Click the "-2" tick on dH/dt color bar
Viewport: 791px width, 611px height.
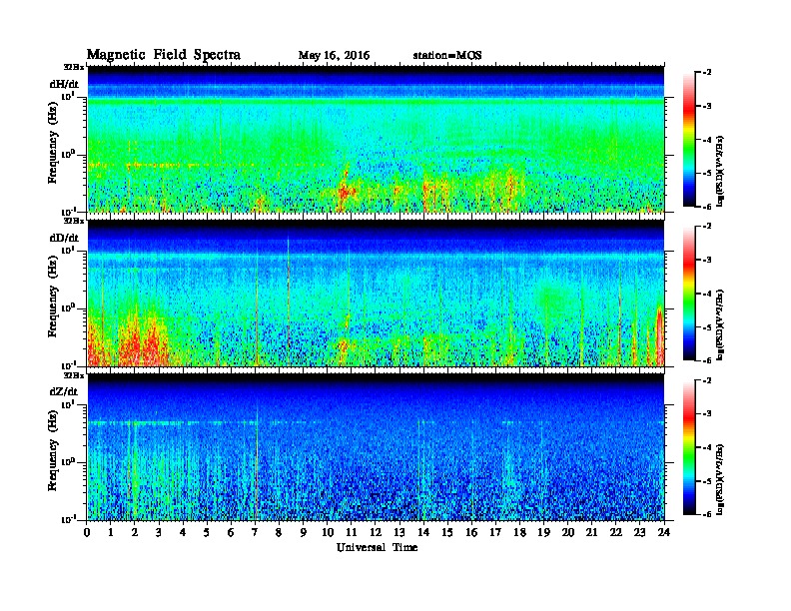pos(707,73)
